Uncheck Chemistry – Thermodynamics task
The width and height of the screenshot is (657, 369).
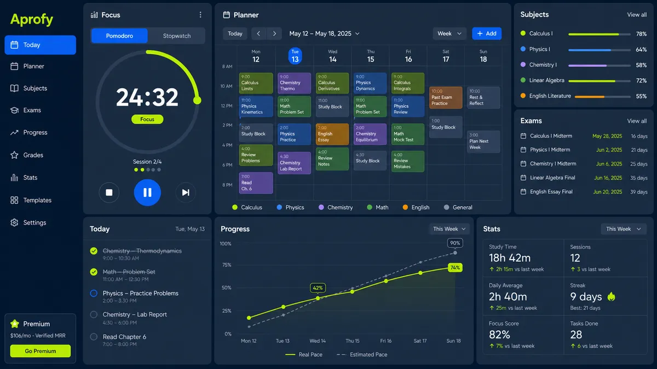(x=94, y=251)
